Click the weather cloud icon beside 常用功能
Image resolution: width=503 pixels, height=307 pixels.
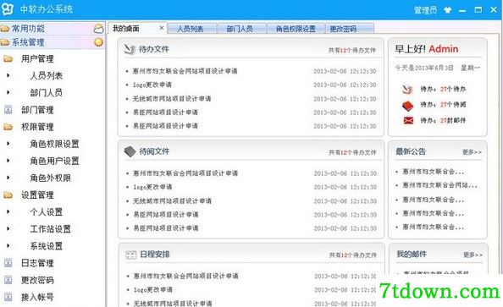tap(98, 29)
